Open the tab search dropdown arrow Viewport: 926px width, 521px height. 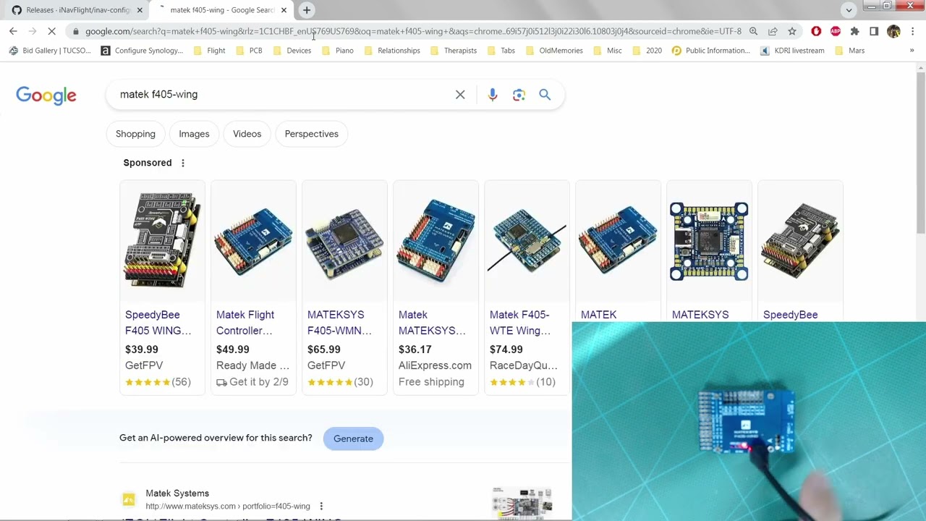click(849, 10)
